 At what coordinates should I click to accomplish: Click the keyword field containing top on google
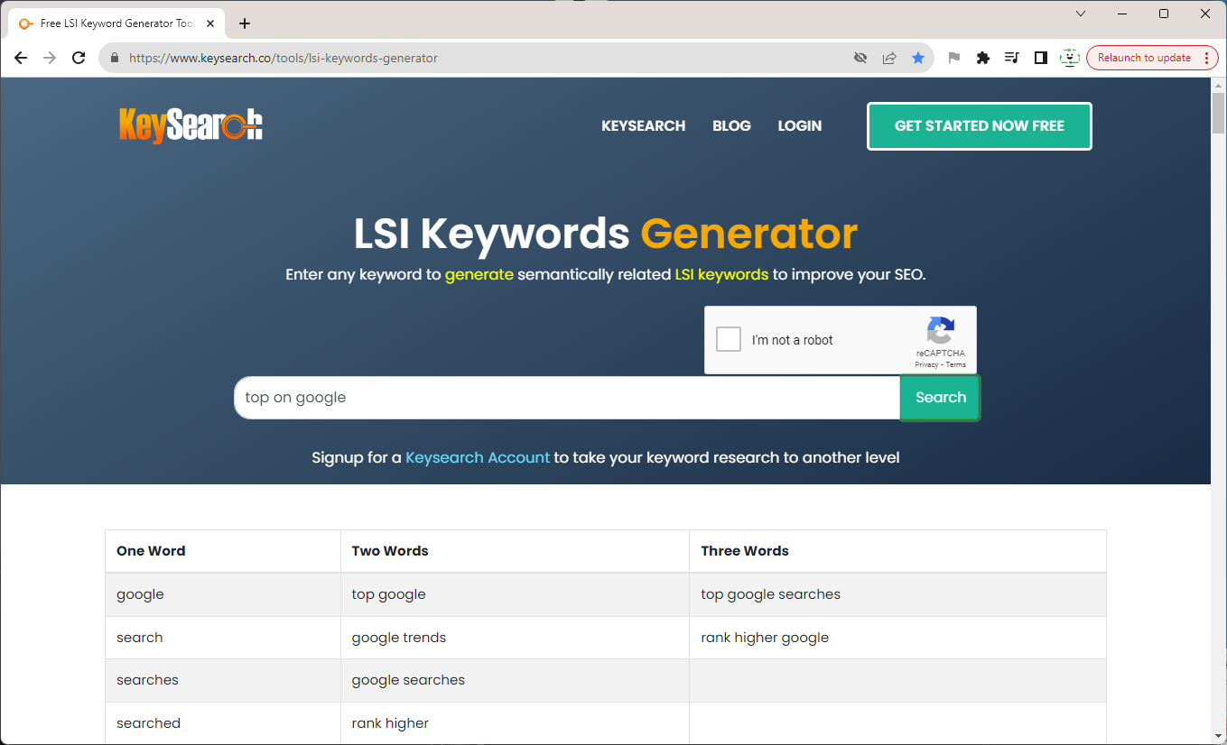pos(567,398)
